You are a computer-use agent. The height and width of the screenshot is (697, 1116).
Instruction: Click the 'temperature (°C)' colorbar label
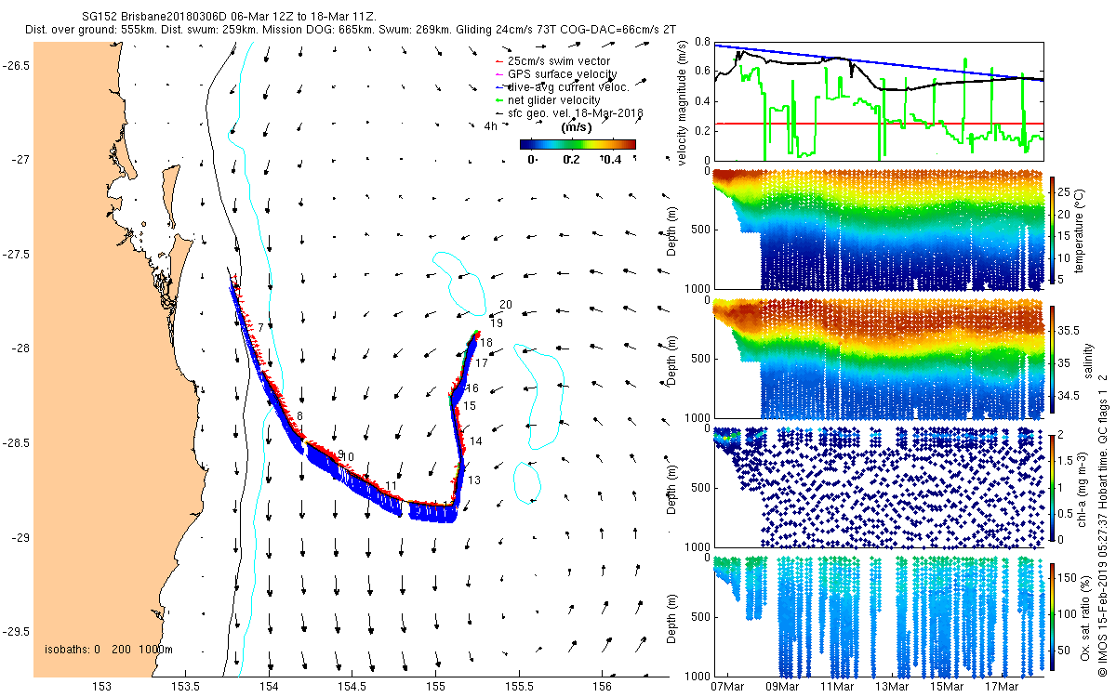tap(1082, 230)
